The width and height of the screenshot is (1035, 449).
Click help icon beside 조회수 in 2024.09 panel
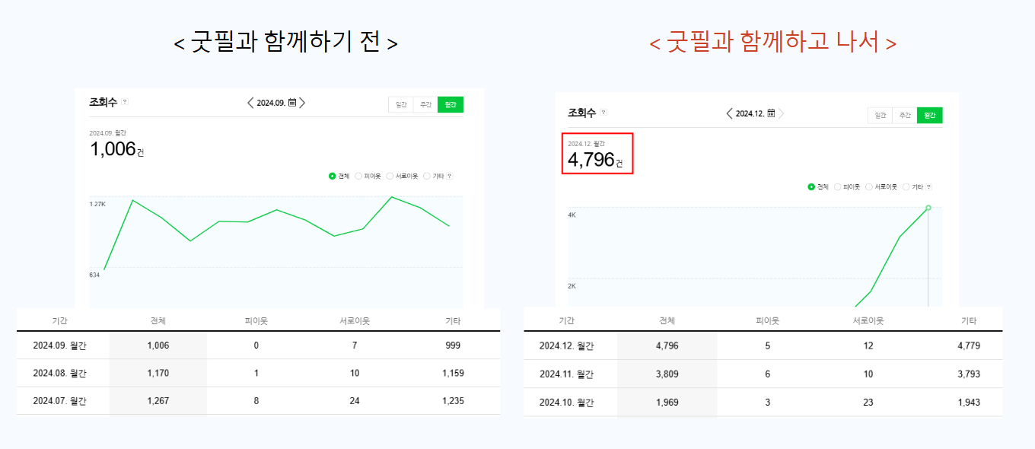[125, 101]
